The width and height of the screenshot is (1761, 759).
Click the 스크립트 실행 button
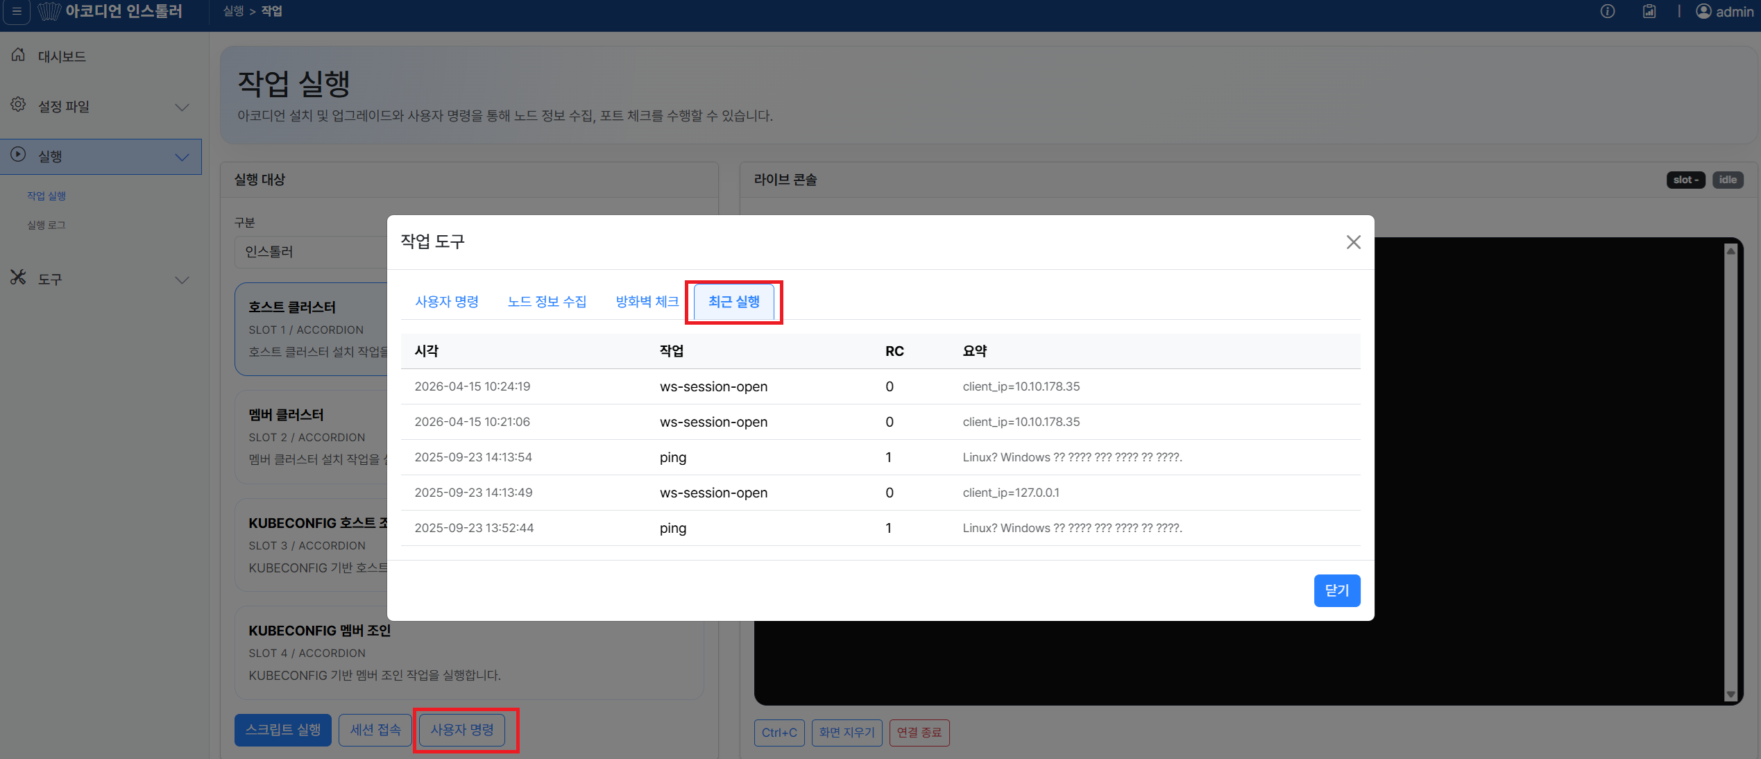point(283,730)
